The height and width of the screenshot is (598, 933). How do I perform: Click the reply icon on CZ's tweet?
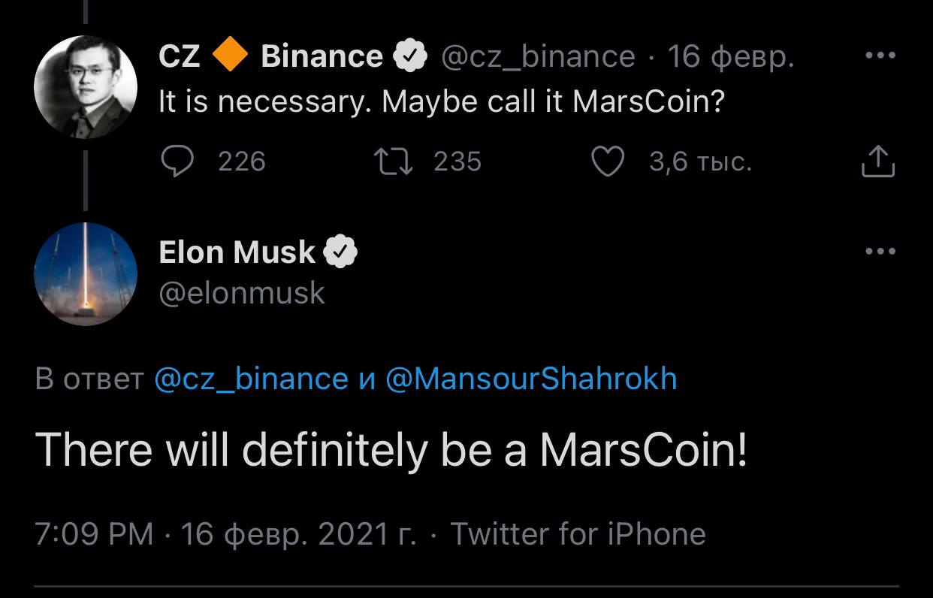click(177, 162)
